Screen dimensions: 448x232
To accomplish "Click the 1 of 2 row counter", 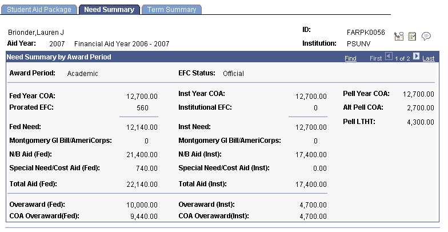I will pyautogui.click(x=402, y=58).
